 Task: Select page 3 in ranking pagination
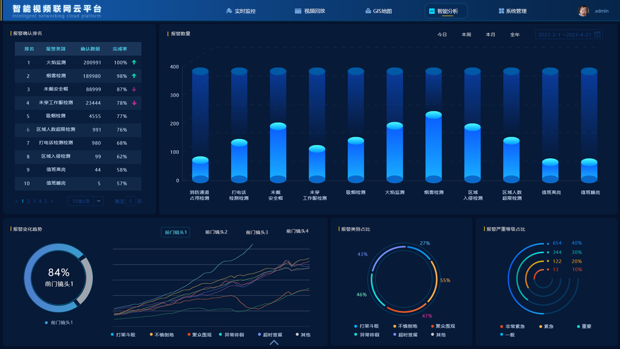(x=34, y=201)
